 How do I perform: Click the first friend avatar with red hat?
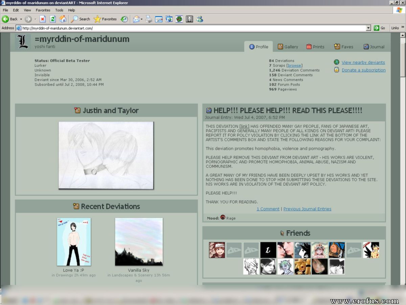(217, 250)
